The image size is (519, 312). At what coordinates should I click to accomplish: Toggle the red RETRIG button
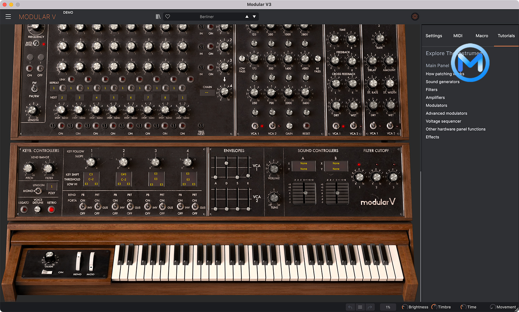point(51,209)
